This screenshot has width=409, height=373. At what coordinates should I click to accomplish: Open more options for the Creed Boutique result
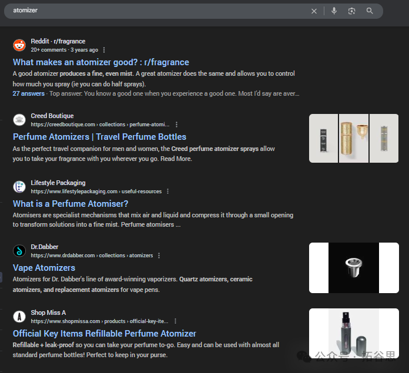click(177, 125)
